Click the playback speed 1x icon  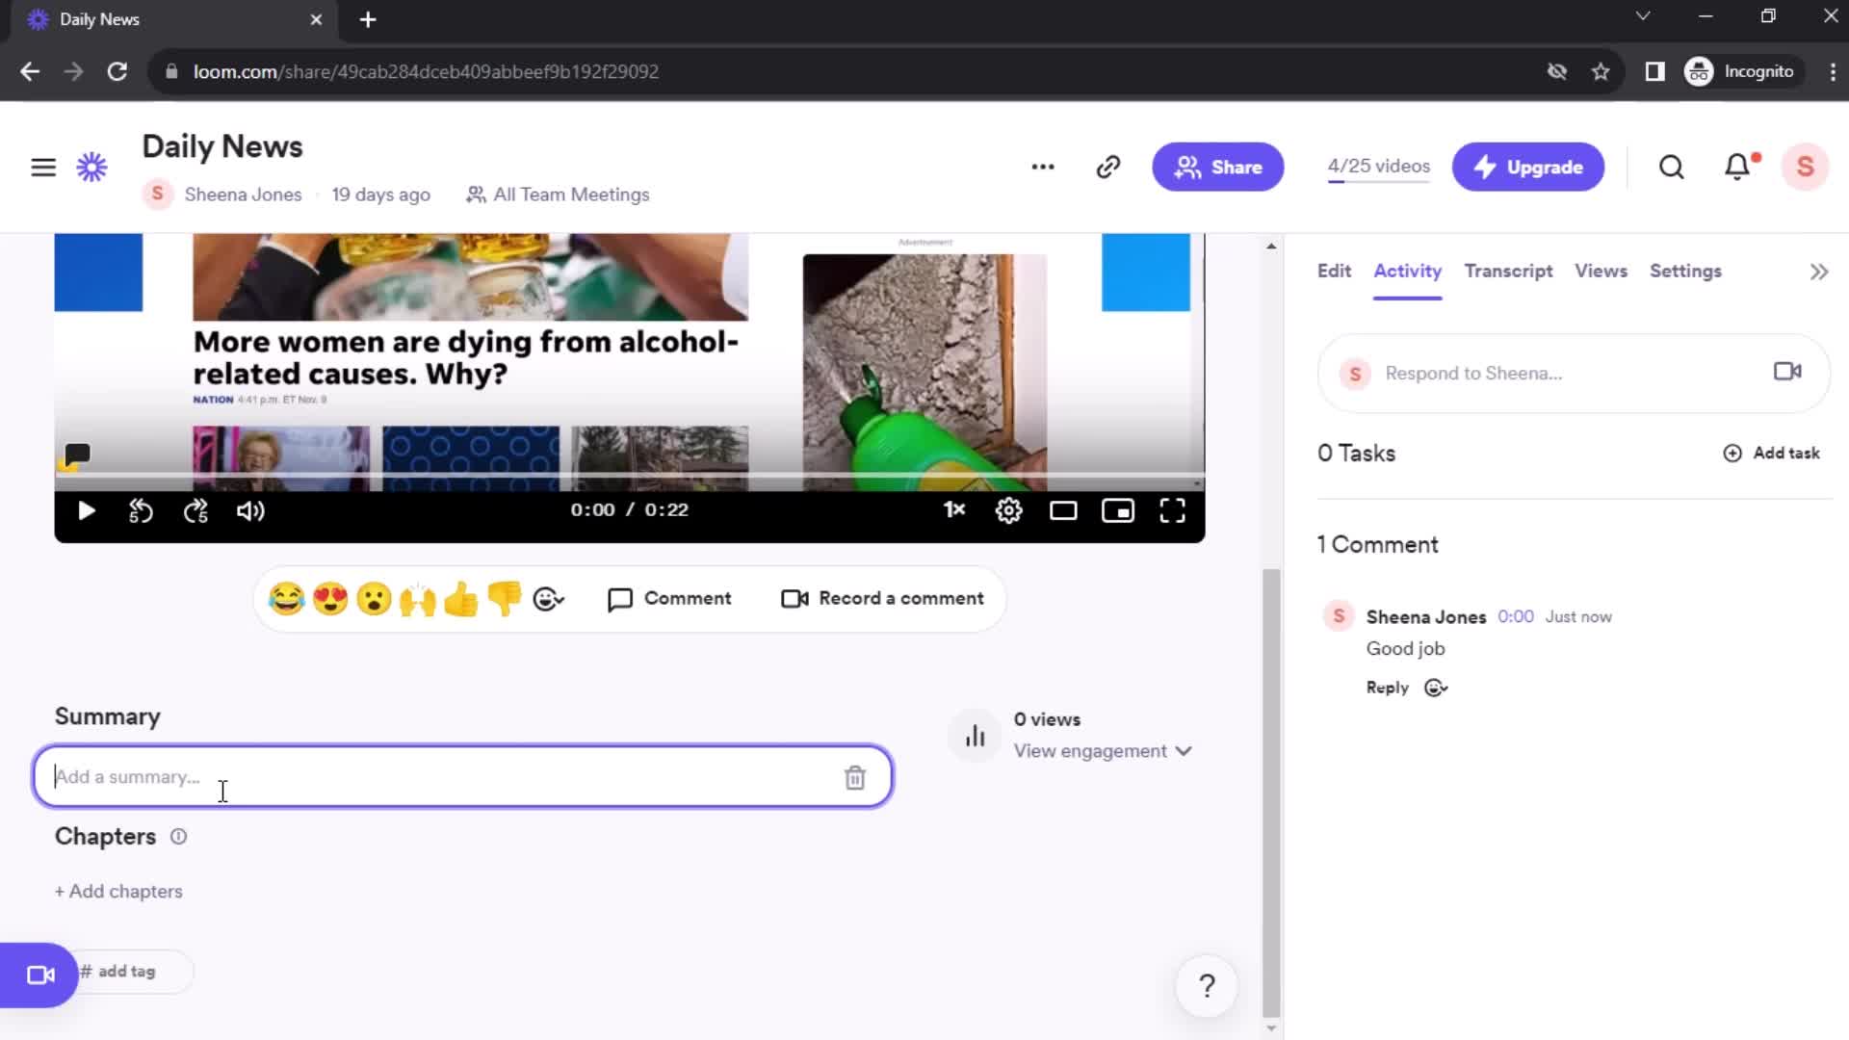click(952, 509)
